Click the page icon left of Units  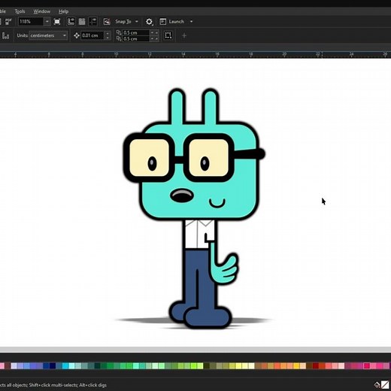pos(5,36)
